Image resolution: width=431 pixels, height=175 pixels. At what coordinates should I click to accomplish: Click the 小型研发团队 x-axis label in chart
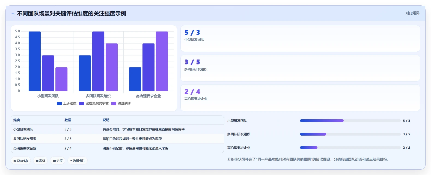[48, 96]
